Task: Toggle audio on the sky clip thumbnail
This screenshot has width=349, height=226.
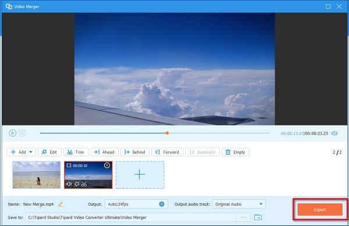Action: point(69,184)
